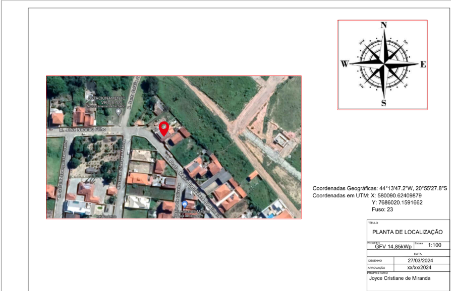
Task: Click the 1:100 scale value
Action: pyautogui.click(x=434, y=245)
